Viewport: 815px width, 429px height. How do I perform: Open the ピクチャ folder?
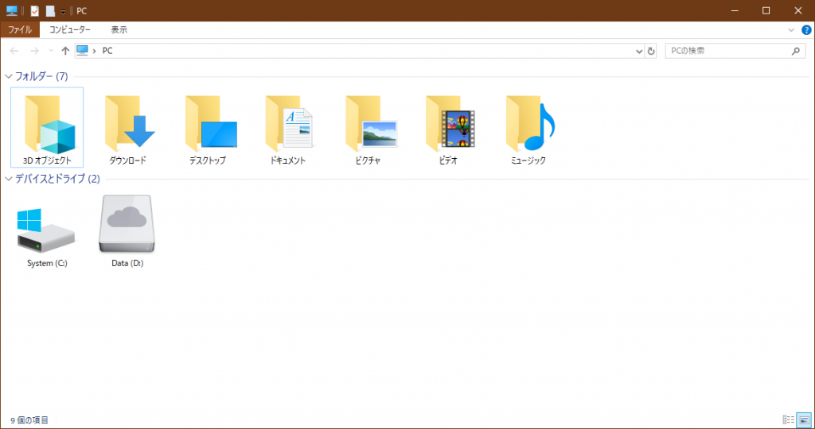tap(368, 126)
